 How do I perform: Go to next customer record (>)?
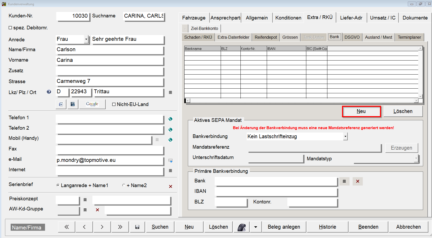click(x=102, y=227)
